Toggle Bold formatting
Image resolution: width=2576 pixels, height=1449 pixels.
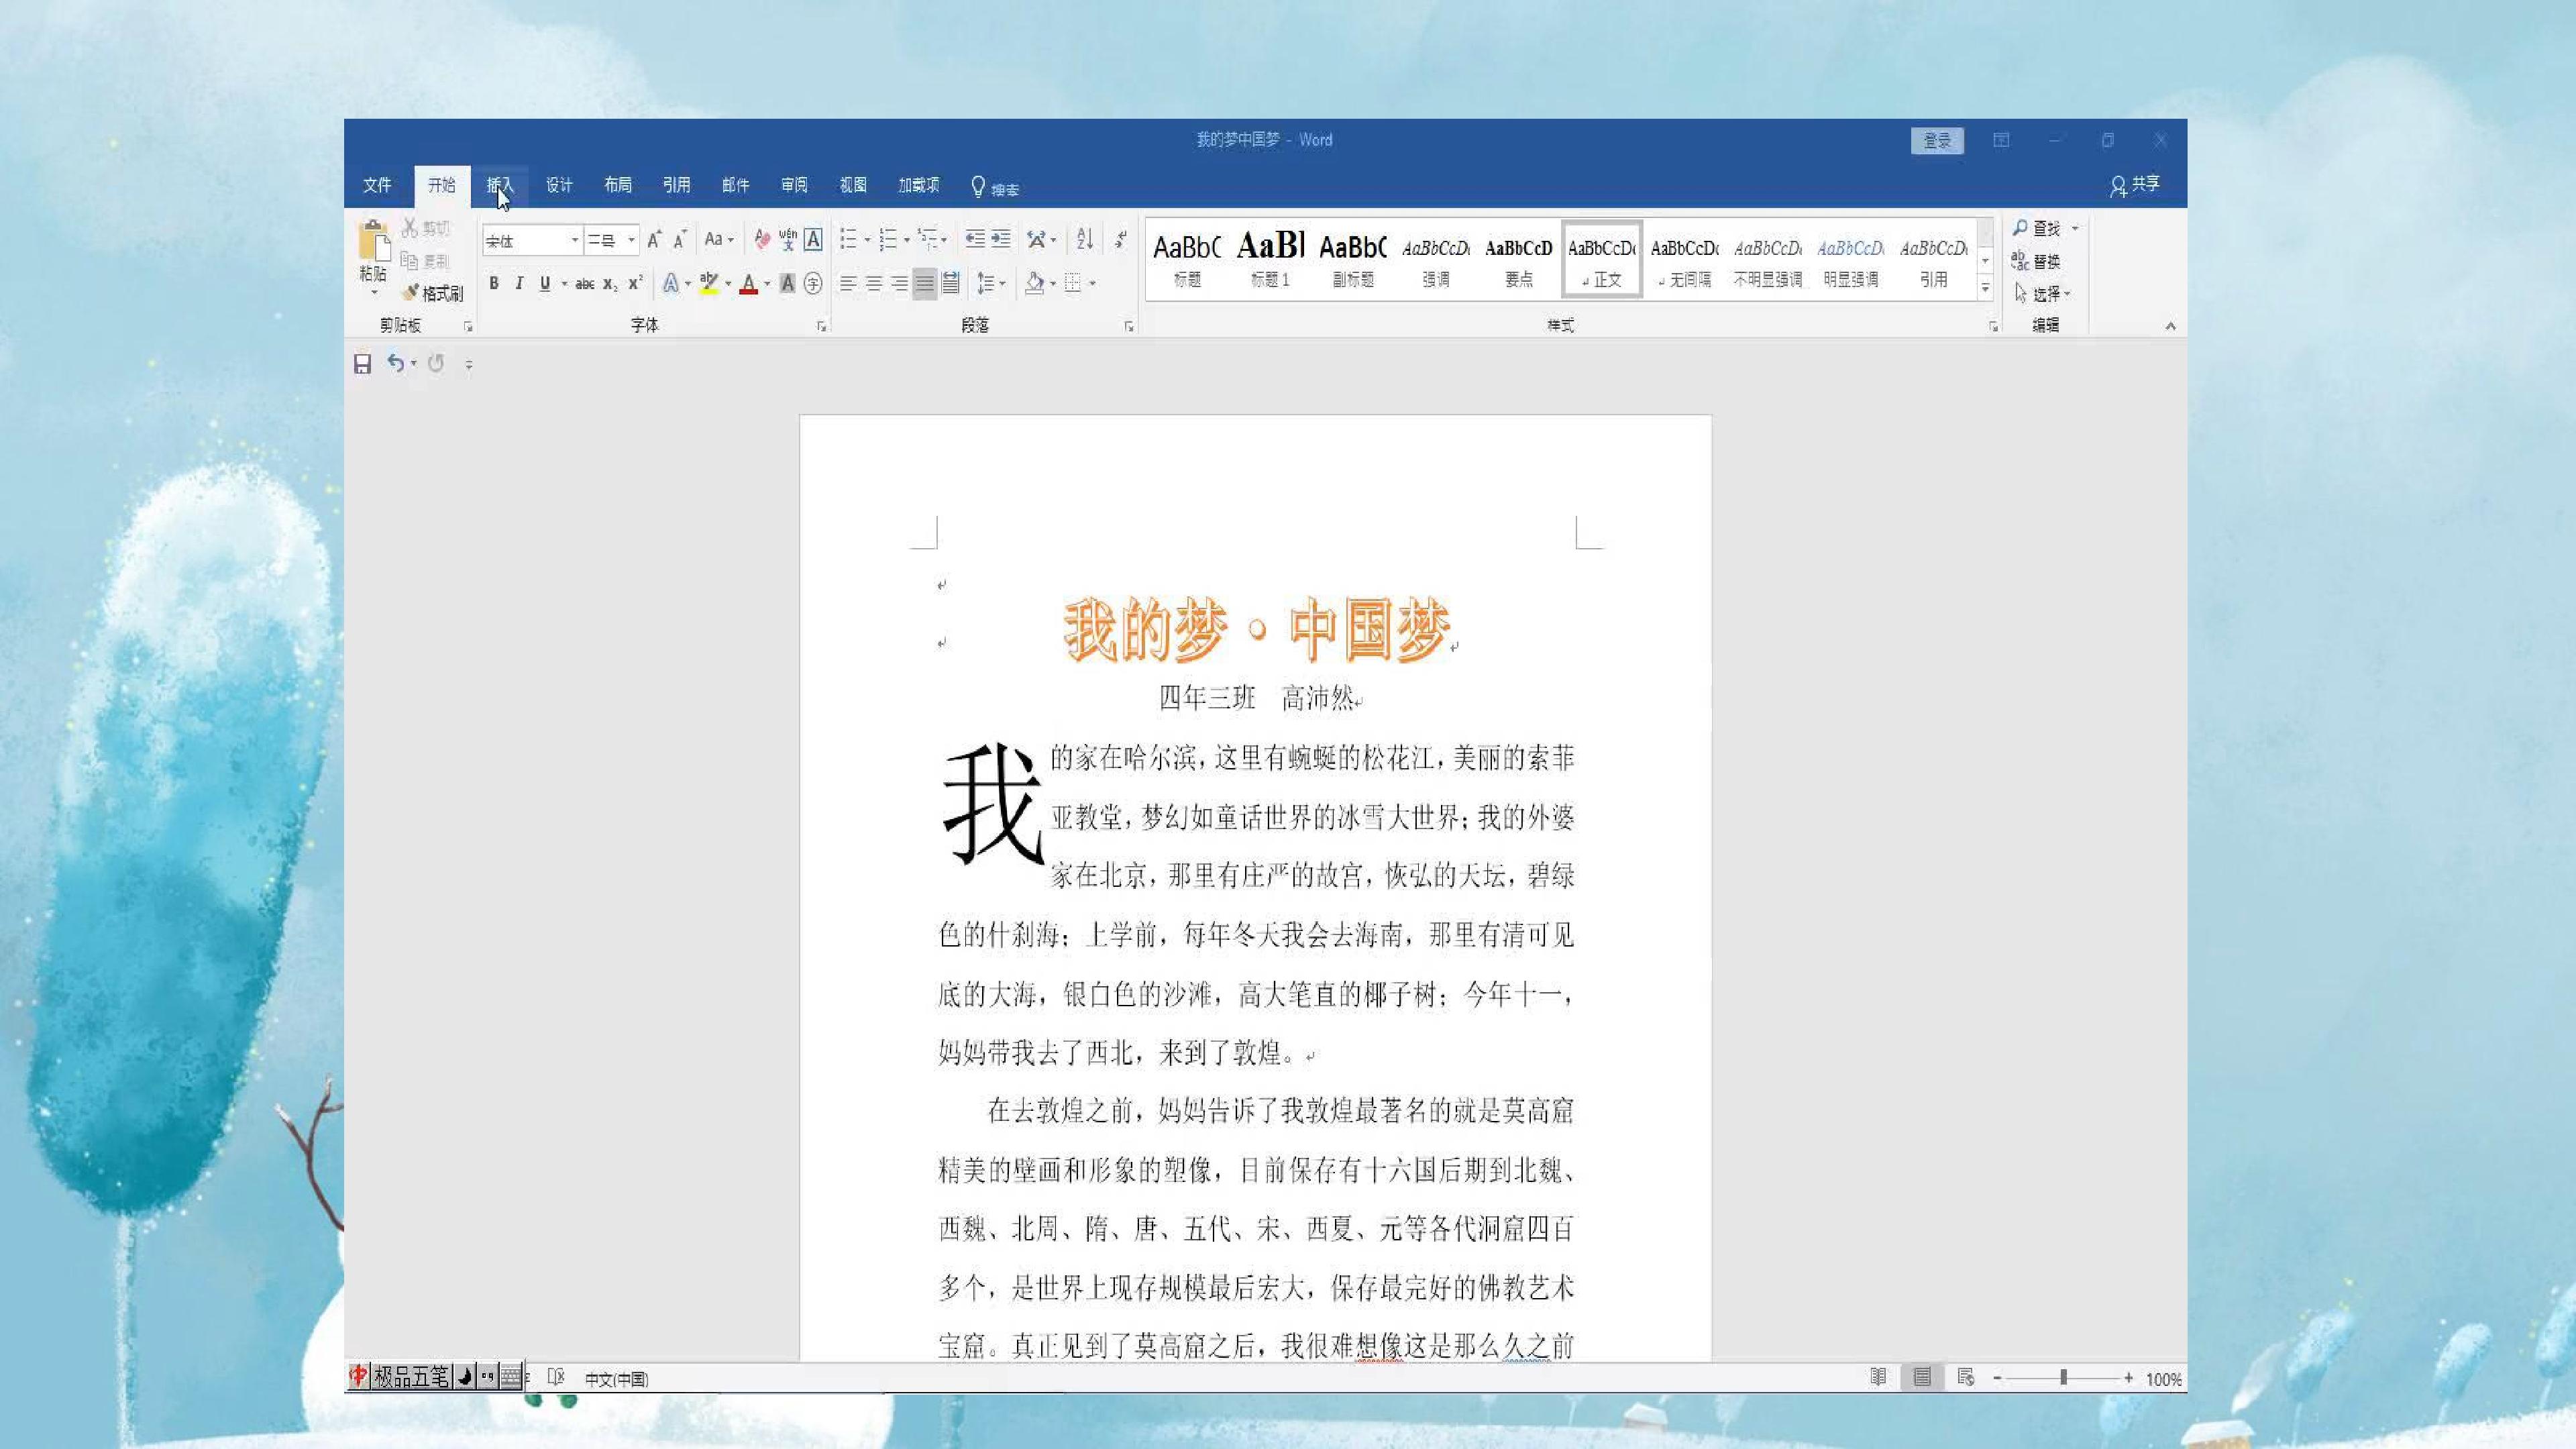click(493, 284)
